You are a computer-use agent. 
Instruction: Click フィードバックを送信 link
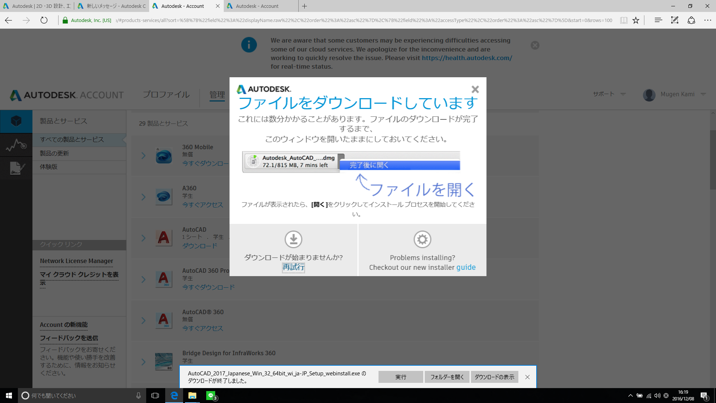69,338
